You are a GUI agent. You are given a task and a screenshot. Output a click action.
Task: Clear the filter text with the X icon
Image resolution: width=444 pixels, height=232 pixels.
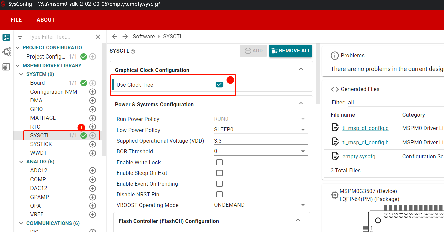click(x=98, y=37)
